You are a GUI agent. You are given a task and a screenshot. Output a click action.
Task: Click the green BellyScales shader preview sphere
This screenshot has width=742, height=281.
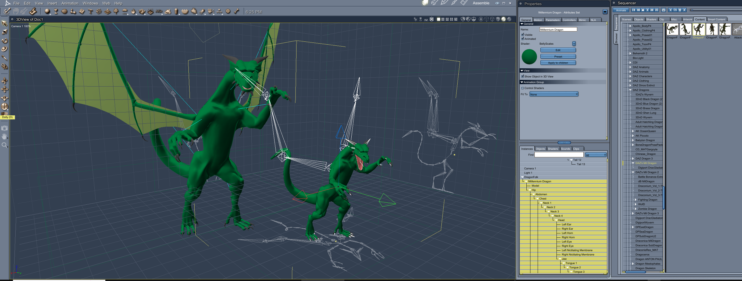529,57
